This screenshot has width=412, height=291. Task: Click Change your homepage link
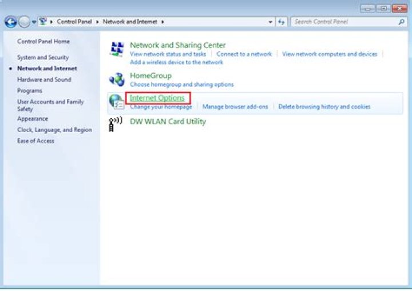pos(161,107)
